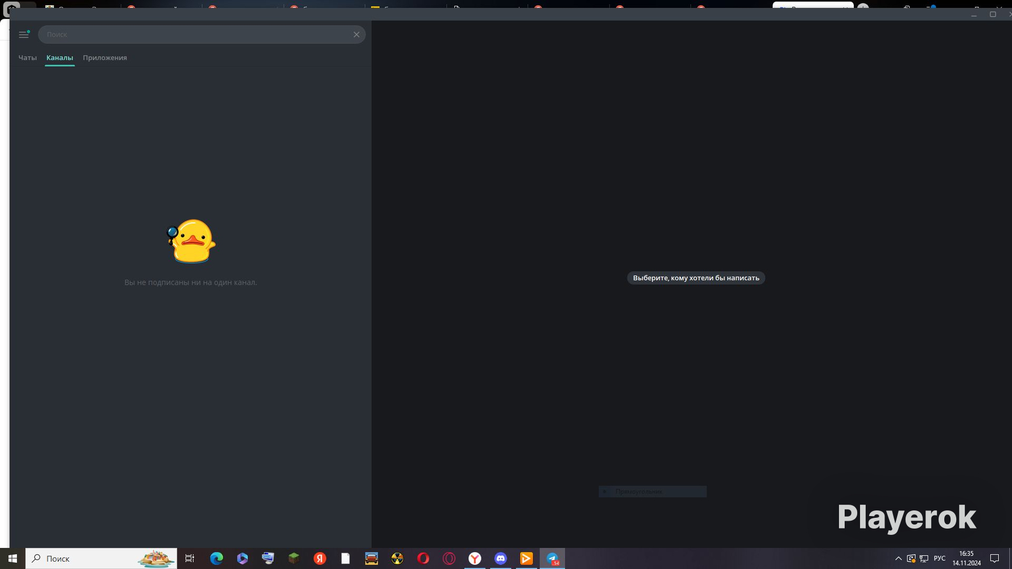The image size is (1012, 569).
Task: Switch to Discord on the taskbar
Action: pos(501,559)
